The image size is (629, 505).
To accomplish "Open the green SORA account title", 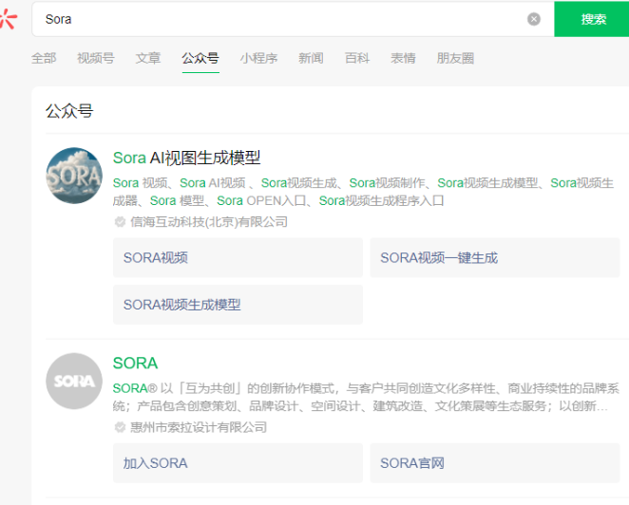I will tap(135, 364).
